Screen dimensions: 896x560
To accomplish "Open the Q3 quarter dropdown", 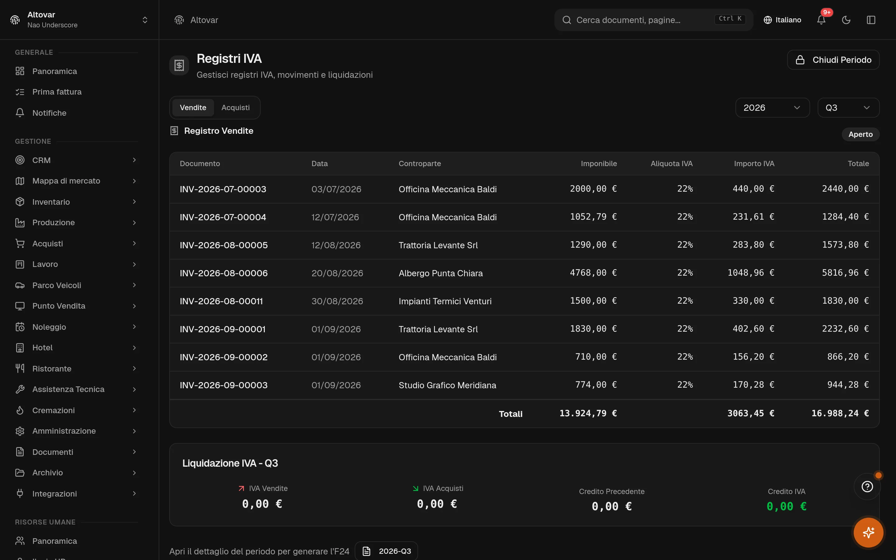I will [x=848, y=107].
